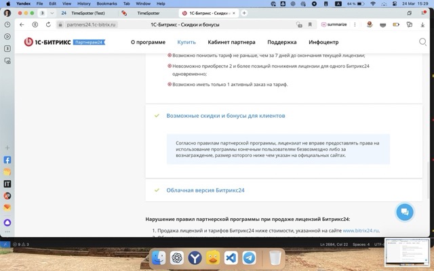Expand 'Возможные скидки и бонусы для клиентов' section
The height and width of the screenshot is (271, 434).
click(x=225, y=116)
